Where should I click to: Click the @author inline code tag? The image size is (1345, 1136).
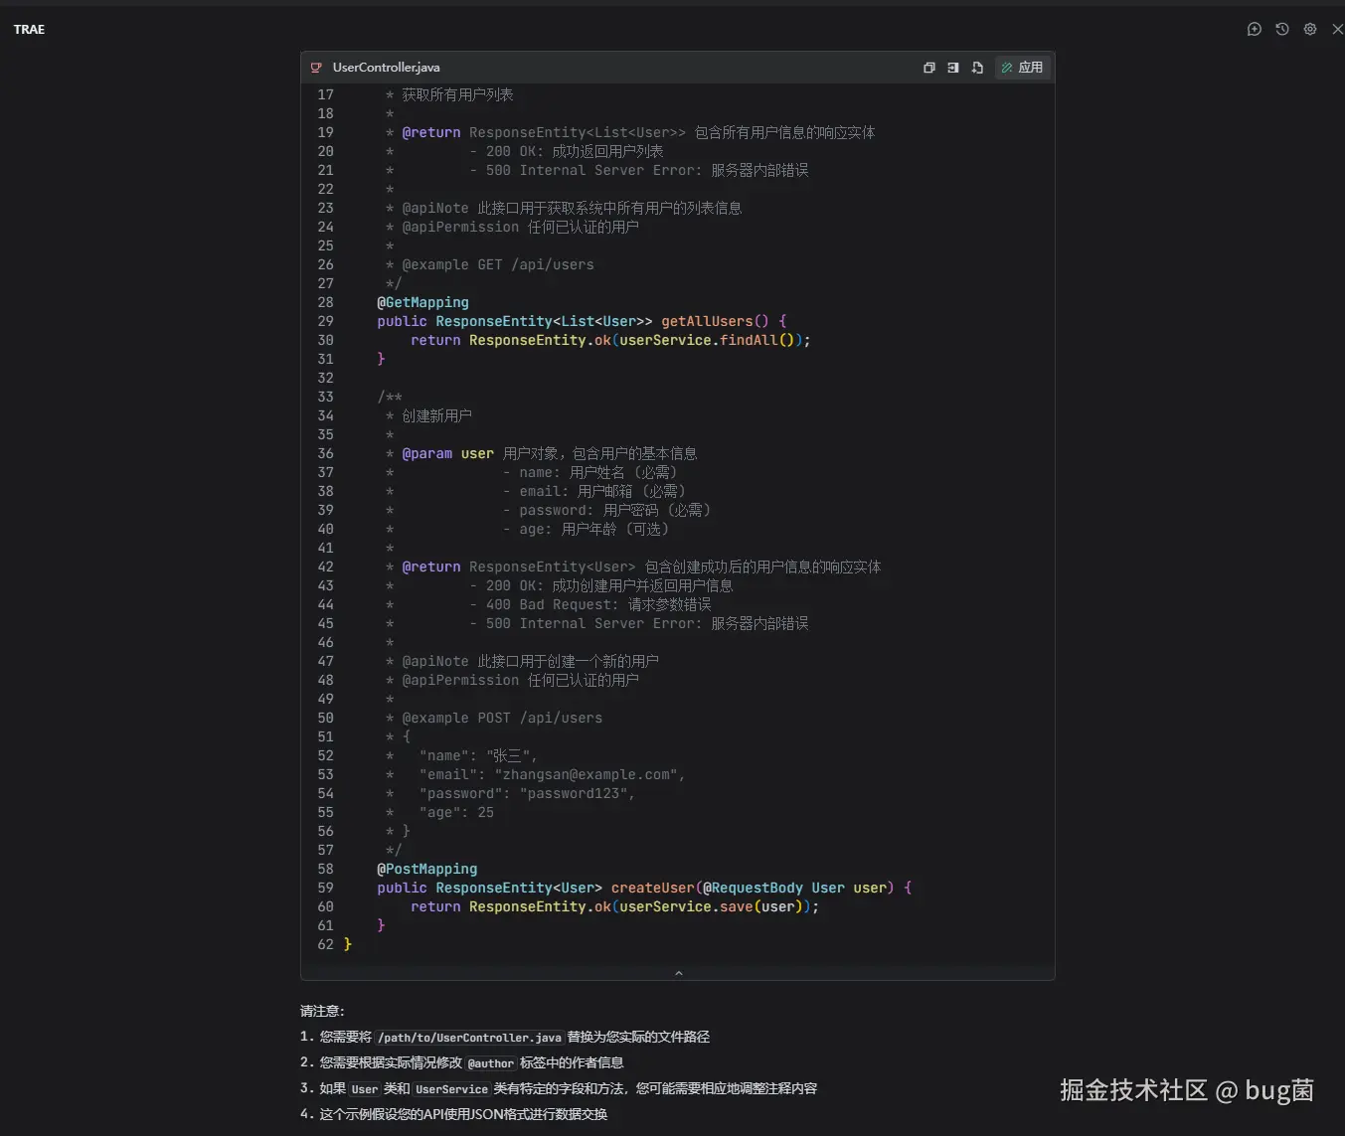click(x=491, y=1062)
